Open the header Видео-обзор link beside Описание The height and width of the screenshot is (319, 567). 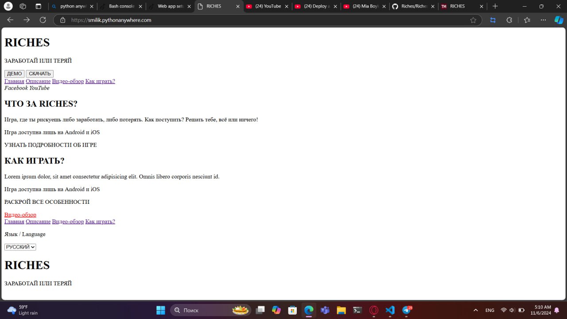(x=68, y=81)
